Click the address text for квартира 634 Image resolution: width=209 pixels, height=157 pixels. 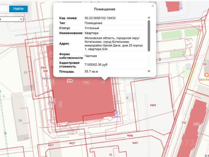click(x=114, y=44)
